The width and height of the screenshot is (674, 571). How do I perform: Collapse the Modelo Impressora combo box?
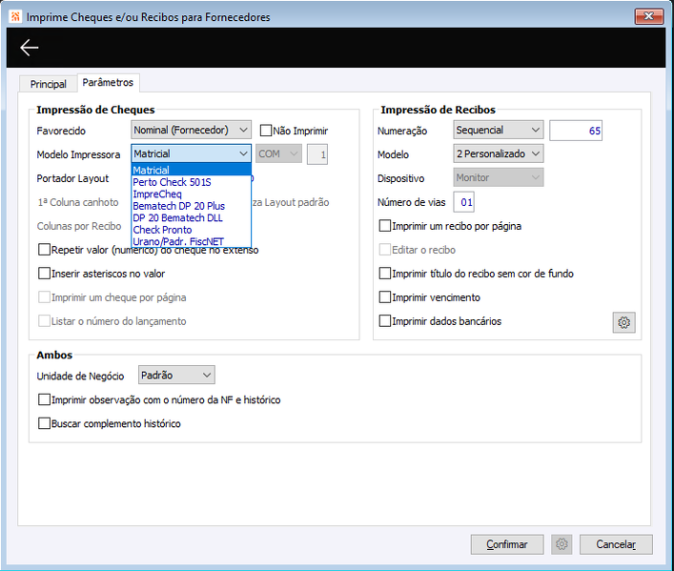coord(191,153)
